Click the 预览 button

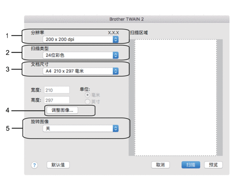point(213,165)
